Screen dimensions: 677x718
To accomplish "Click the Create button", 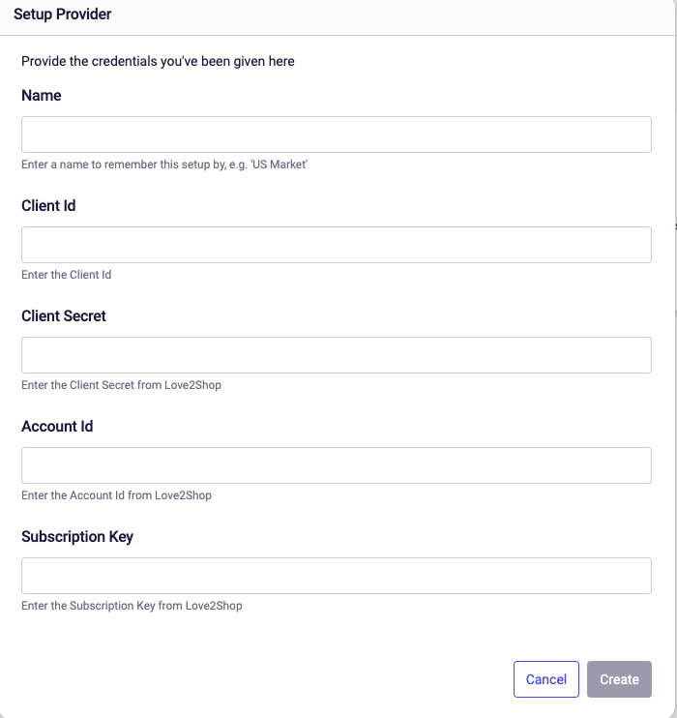I will coord(619,679).
